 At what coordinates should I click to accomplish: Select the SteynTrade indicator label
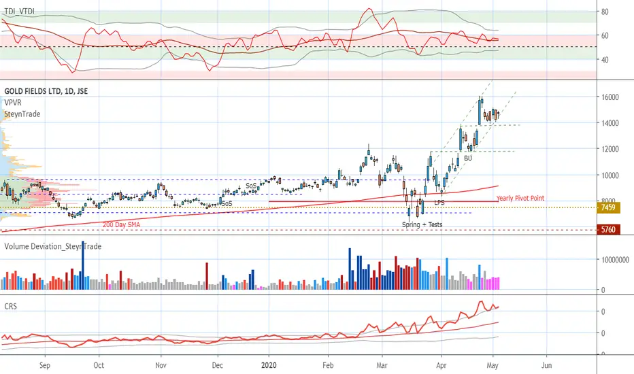click(x=22, y=114)
